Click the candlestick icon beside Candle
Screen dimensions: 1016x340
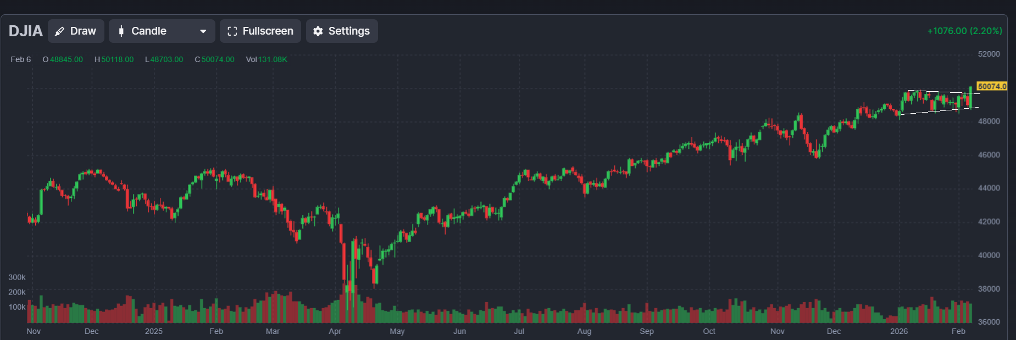[x=121, y=31]
